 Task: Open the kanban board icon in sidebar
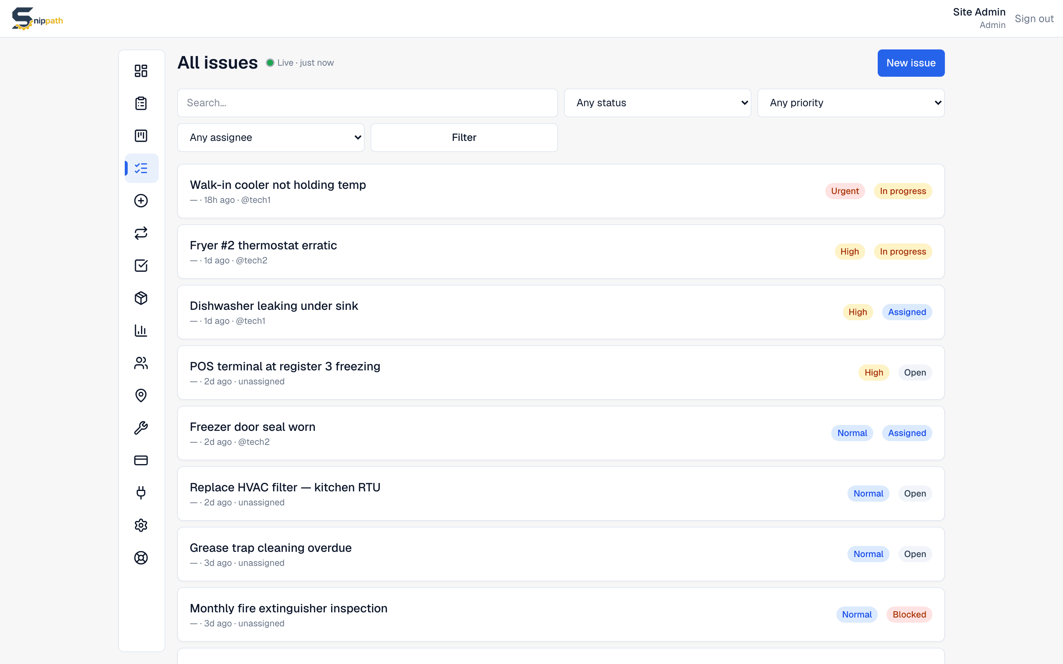[141, 136]
